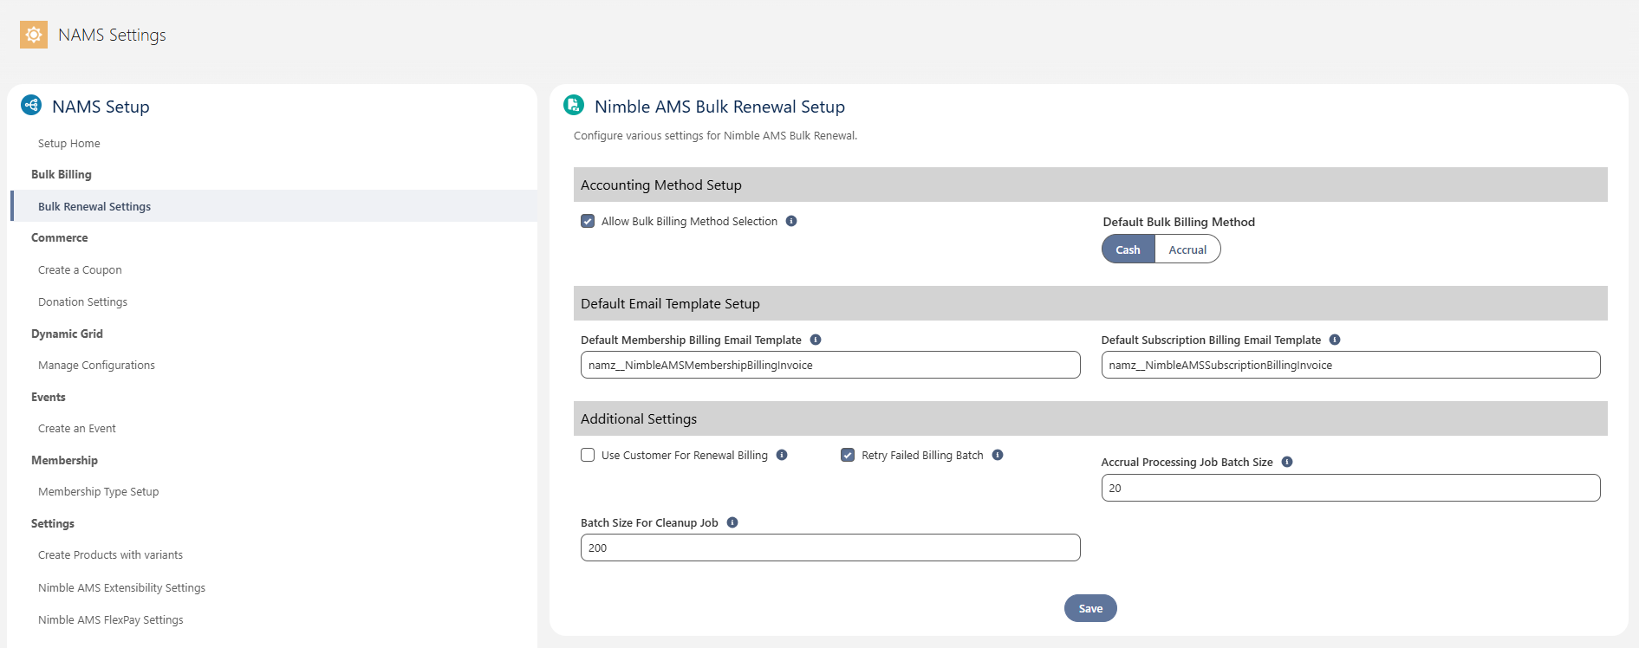Show info for Accrual Processing Job Batch Size
The height and width of the screenshot is (648, 1639).
(x=1287, y=462)
